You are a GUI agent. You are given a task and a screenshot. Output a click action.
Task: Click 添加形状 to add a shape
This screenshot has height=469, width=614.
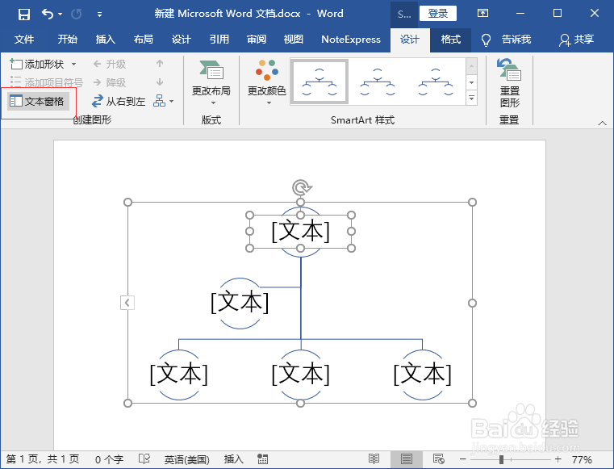point(37,64)
